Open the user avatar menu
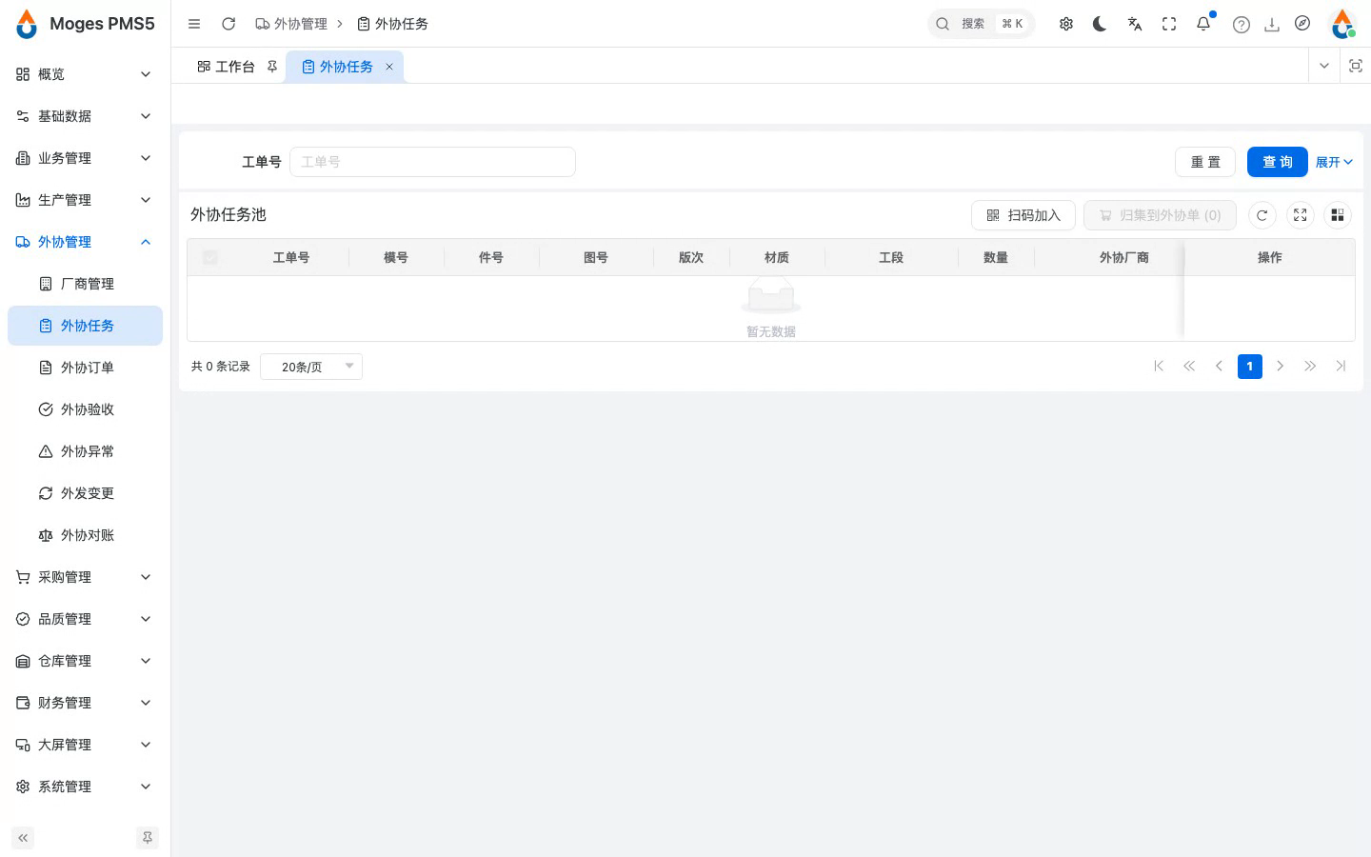 pyautogui.click(x=1342, y=24)
